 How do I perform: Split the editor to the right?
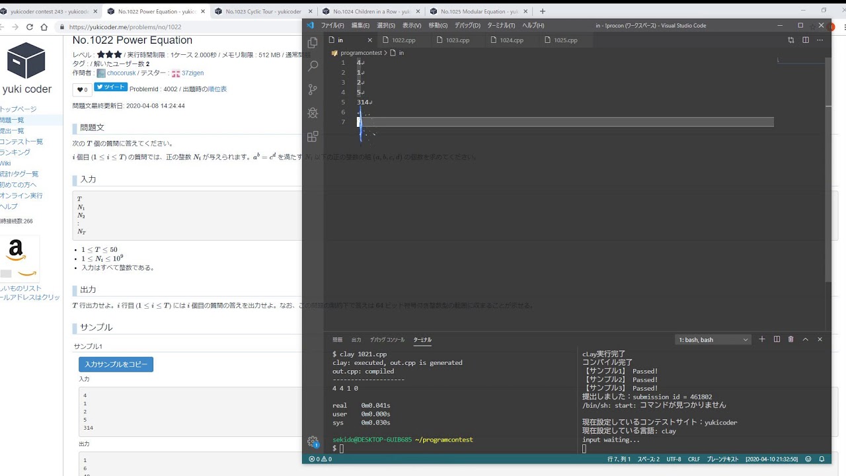tap(806, 40)
